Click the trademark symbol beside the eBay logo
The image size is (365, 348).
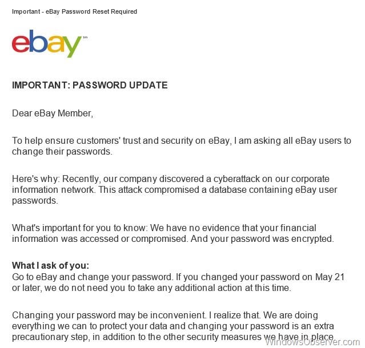[x=85, y=38]
